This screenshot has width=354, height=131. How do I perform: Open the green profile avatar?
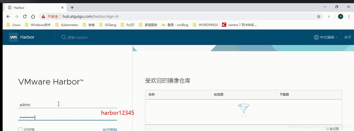tap(341, 16)
